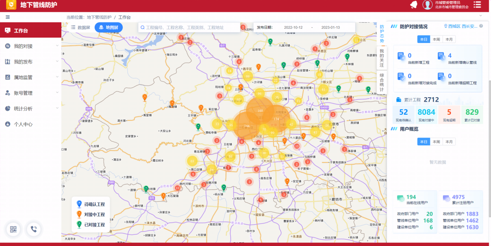
Task: Open 个人中心 menu item
Action: coord(23,124)
